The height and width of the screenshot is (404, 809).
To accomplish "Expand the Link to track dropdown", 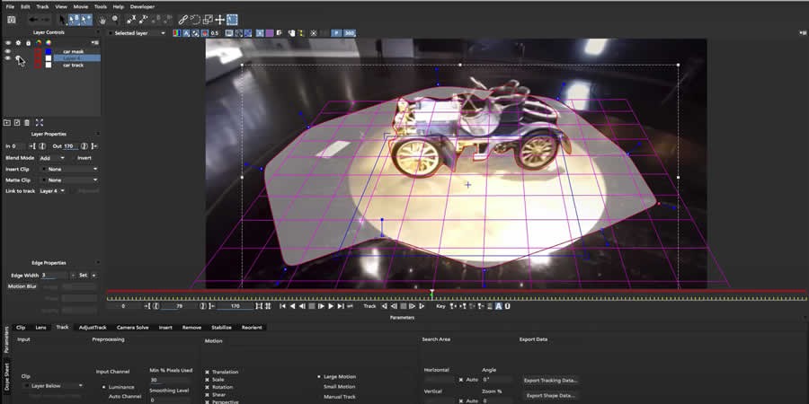I will 52,190.
